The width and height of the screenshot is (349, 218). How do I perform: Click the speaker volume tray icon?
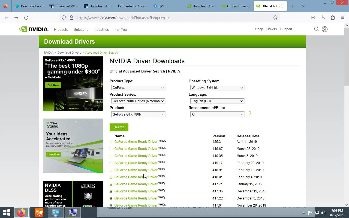[x=323, y=213]
